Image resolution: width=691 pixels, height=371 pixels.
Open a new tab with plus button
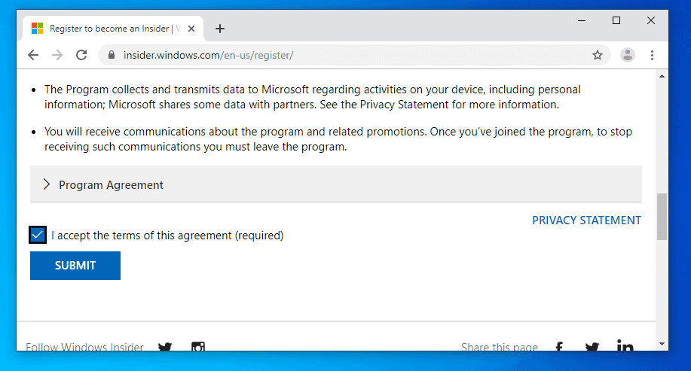[220, 29]
